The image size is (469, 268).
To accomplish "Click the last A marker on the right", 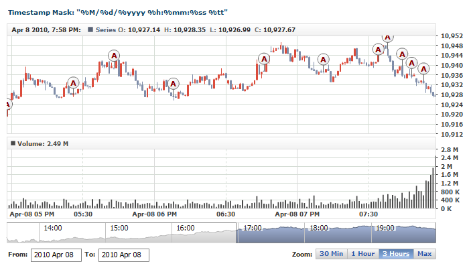I will click(x=423, y=68).
